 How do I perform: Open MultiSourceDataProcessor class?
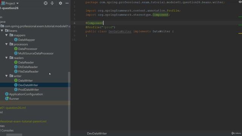36,53
